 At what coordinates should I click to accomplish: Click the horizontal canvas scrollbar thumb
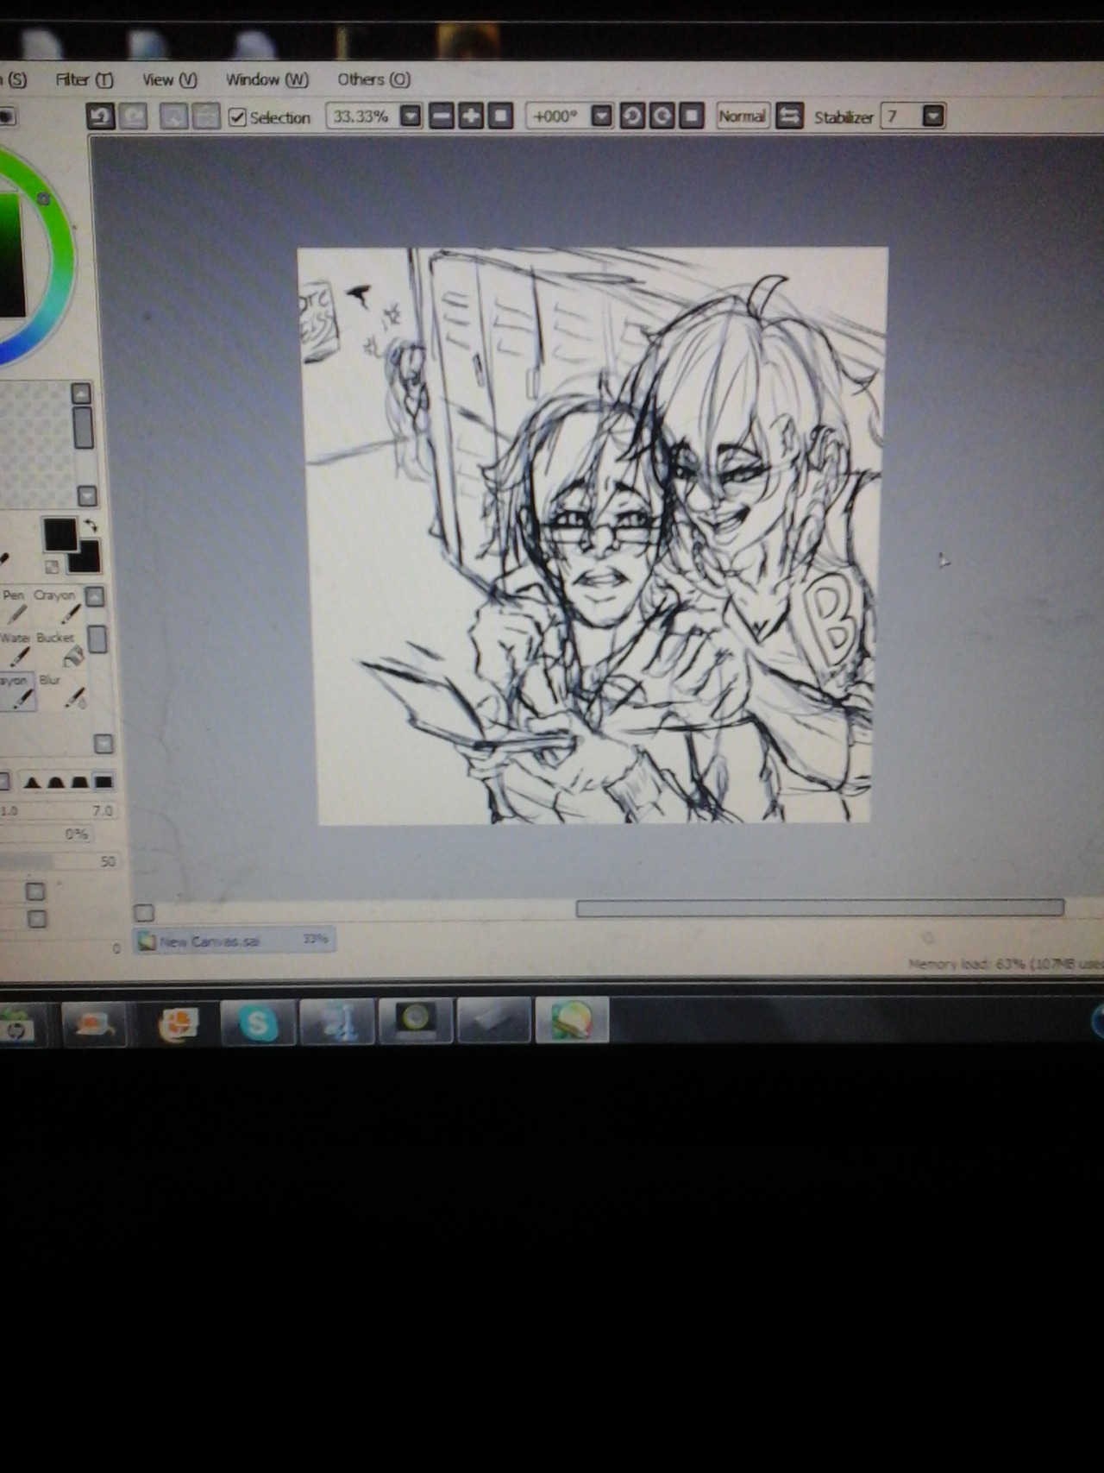819,908
